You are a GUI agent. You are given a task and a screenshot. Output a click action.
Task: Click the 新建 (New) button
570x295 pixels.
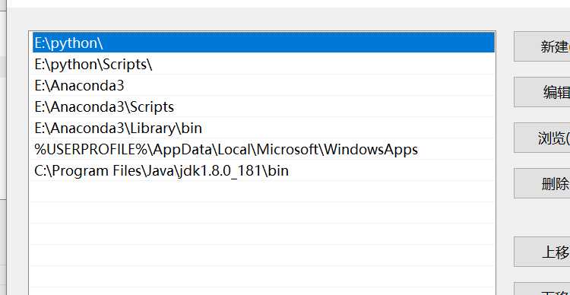point(542,46)
